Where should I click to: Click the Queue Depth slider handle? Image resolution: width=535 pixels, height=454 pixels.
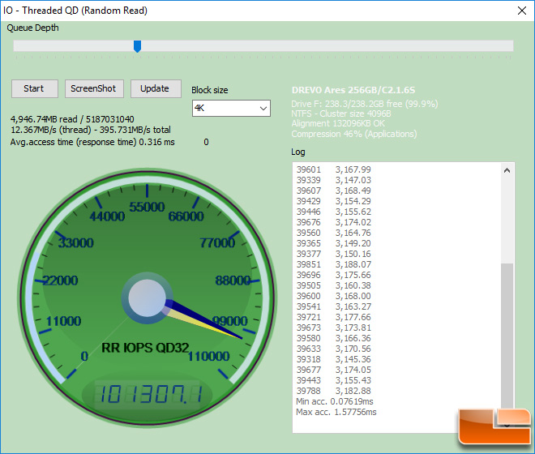point(137,46)
